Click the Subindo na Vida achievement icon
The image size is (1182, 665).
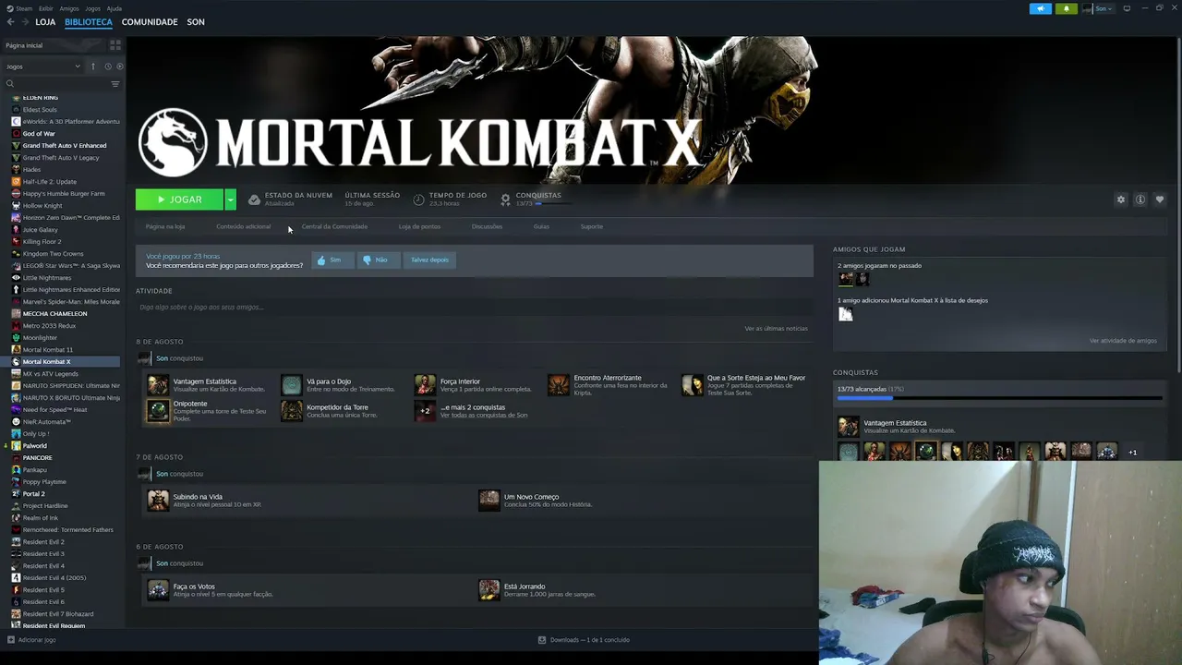(x=158, y=500)
